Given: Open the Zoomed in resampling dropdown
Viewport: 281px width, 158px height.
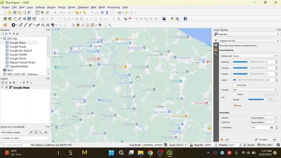Looking at the screenshot, I should click(x=264, y=118).
